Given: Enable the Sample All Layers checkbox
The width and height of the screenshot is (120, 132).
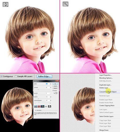Looking at the screenshot, I should (16, 76).
